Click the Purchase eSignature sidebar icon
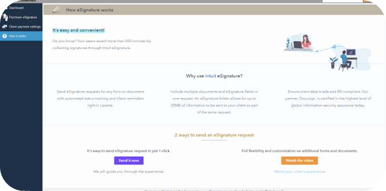The width and height of the screenshot is (386, 191). [x=5, y=18]
